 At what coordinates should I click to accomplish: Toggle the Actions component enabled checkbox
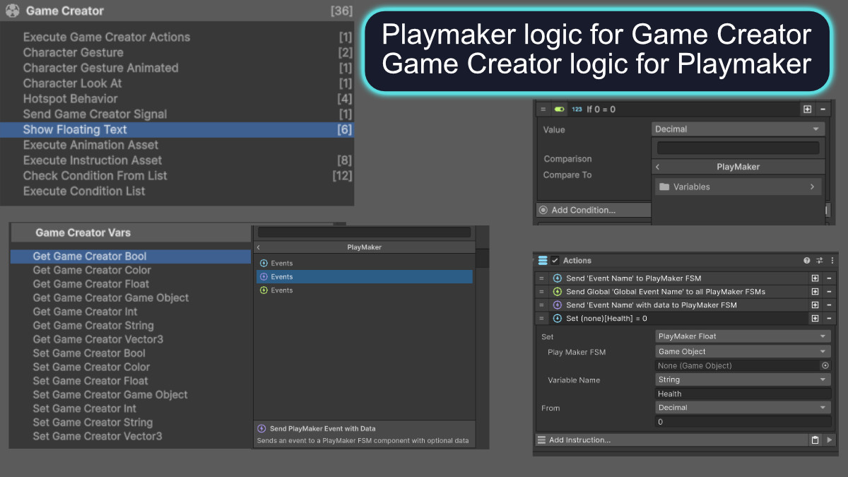pyautogui.click(x=555, y=261)
